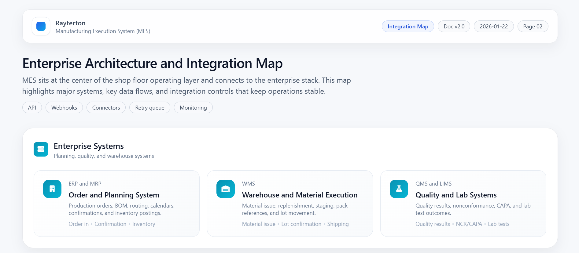This screenshot has height=253, width=579.
Task: Select the API tag chip
Action: click(32, 108)
